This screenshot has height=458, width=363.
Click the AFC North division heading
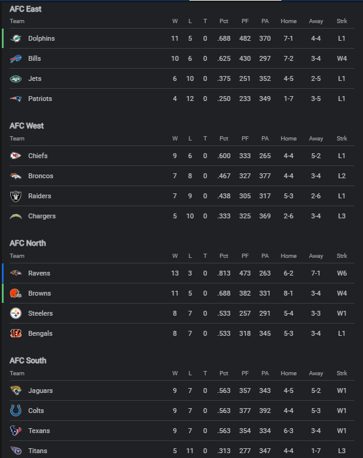point(28,243)
